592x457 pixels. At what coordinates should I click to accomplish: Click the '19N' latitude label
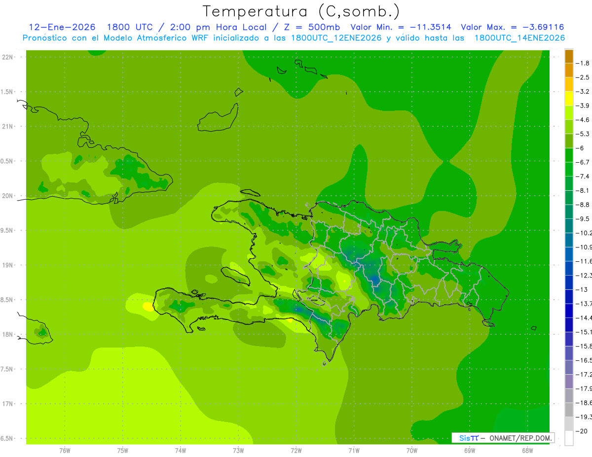click(x=8, y=265)
